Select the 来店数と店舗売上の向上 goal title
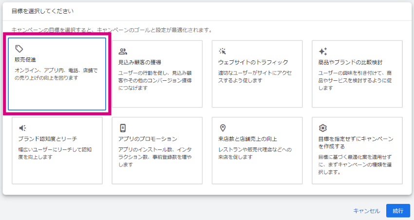Screen dimensions: 414x220 click(247, 139)
